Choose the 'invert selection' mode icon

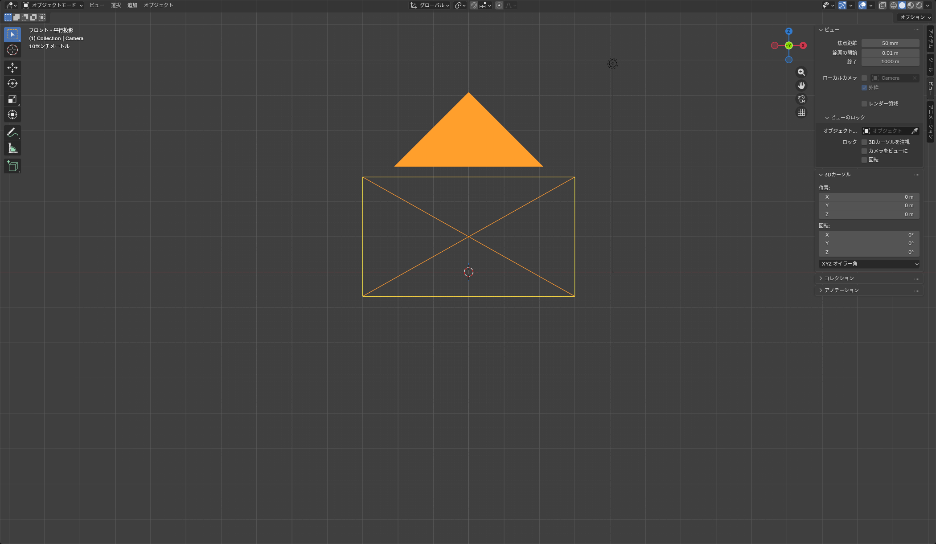tap(33, 17)
